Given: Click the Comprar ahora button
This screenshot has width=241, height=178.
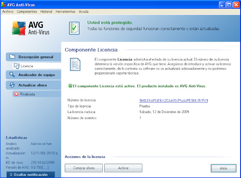Looking at the screenshot, I should pos(84,168).
